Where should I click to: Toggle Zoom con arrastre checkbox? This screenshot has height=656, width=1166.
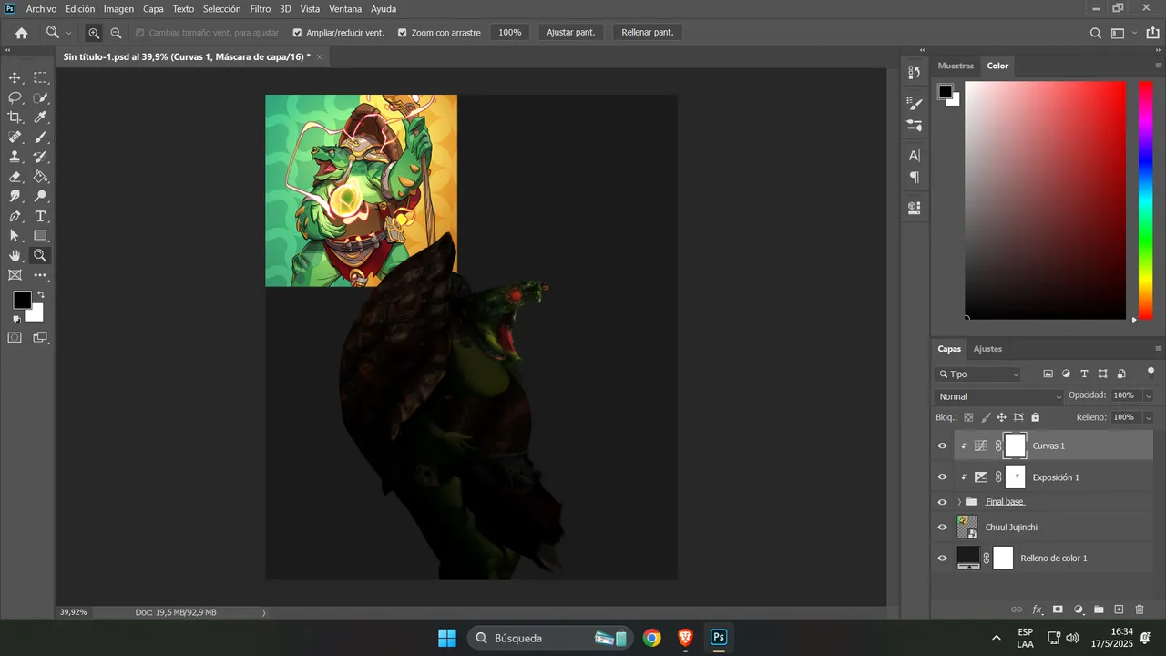(x=403, y=33)
